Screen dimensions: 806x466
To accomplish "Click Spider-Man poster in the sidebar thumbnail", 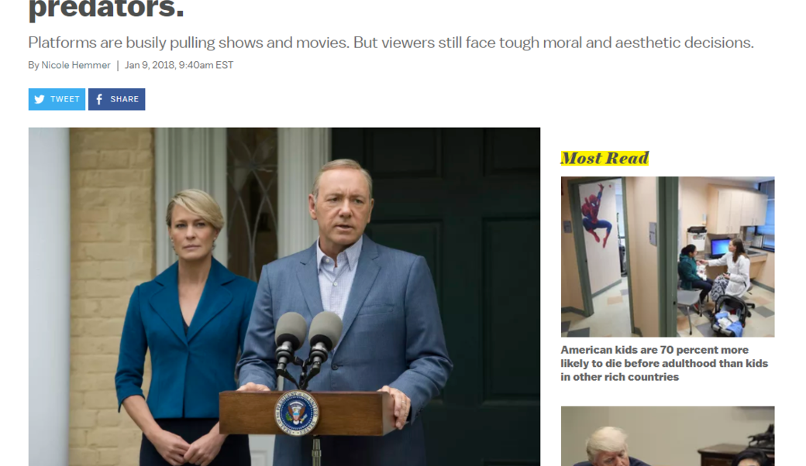I will pyautogui.click(x=596, y=215).
